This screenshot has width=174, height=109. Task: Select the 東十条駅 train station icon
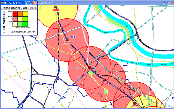point(67,40)
